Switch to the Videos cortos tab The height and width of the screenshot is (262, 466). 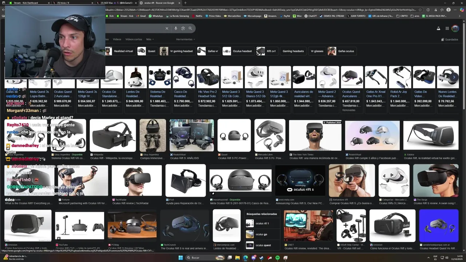pyautogui.click(x=134, y=39)
